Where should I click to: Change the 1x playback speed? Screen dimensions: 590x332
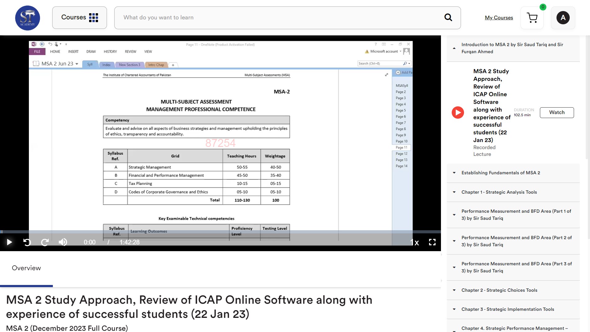coord(415,243)
